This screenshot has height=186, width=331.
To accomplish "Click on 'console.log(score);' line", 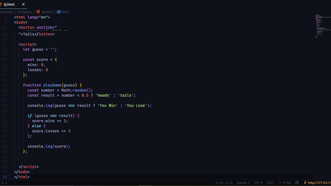I will coord(49,146).
